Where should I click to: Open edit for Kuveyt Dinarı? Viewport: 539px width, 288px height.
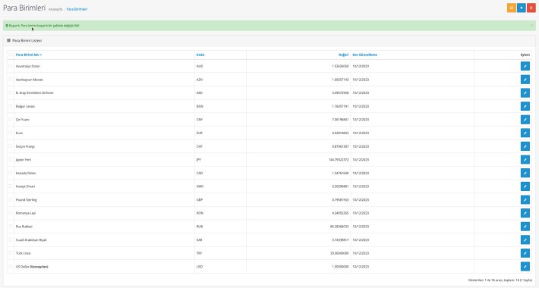click(525, 186)
